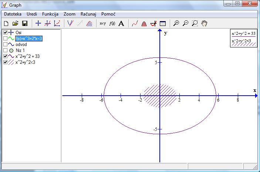260x172 pixels.
Task: Open the table of values icon
Action: (163, 23)
